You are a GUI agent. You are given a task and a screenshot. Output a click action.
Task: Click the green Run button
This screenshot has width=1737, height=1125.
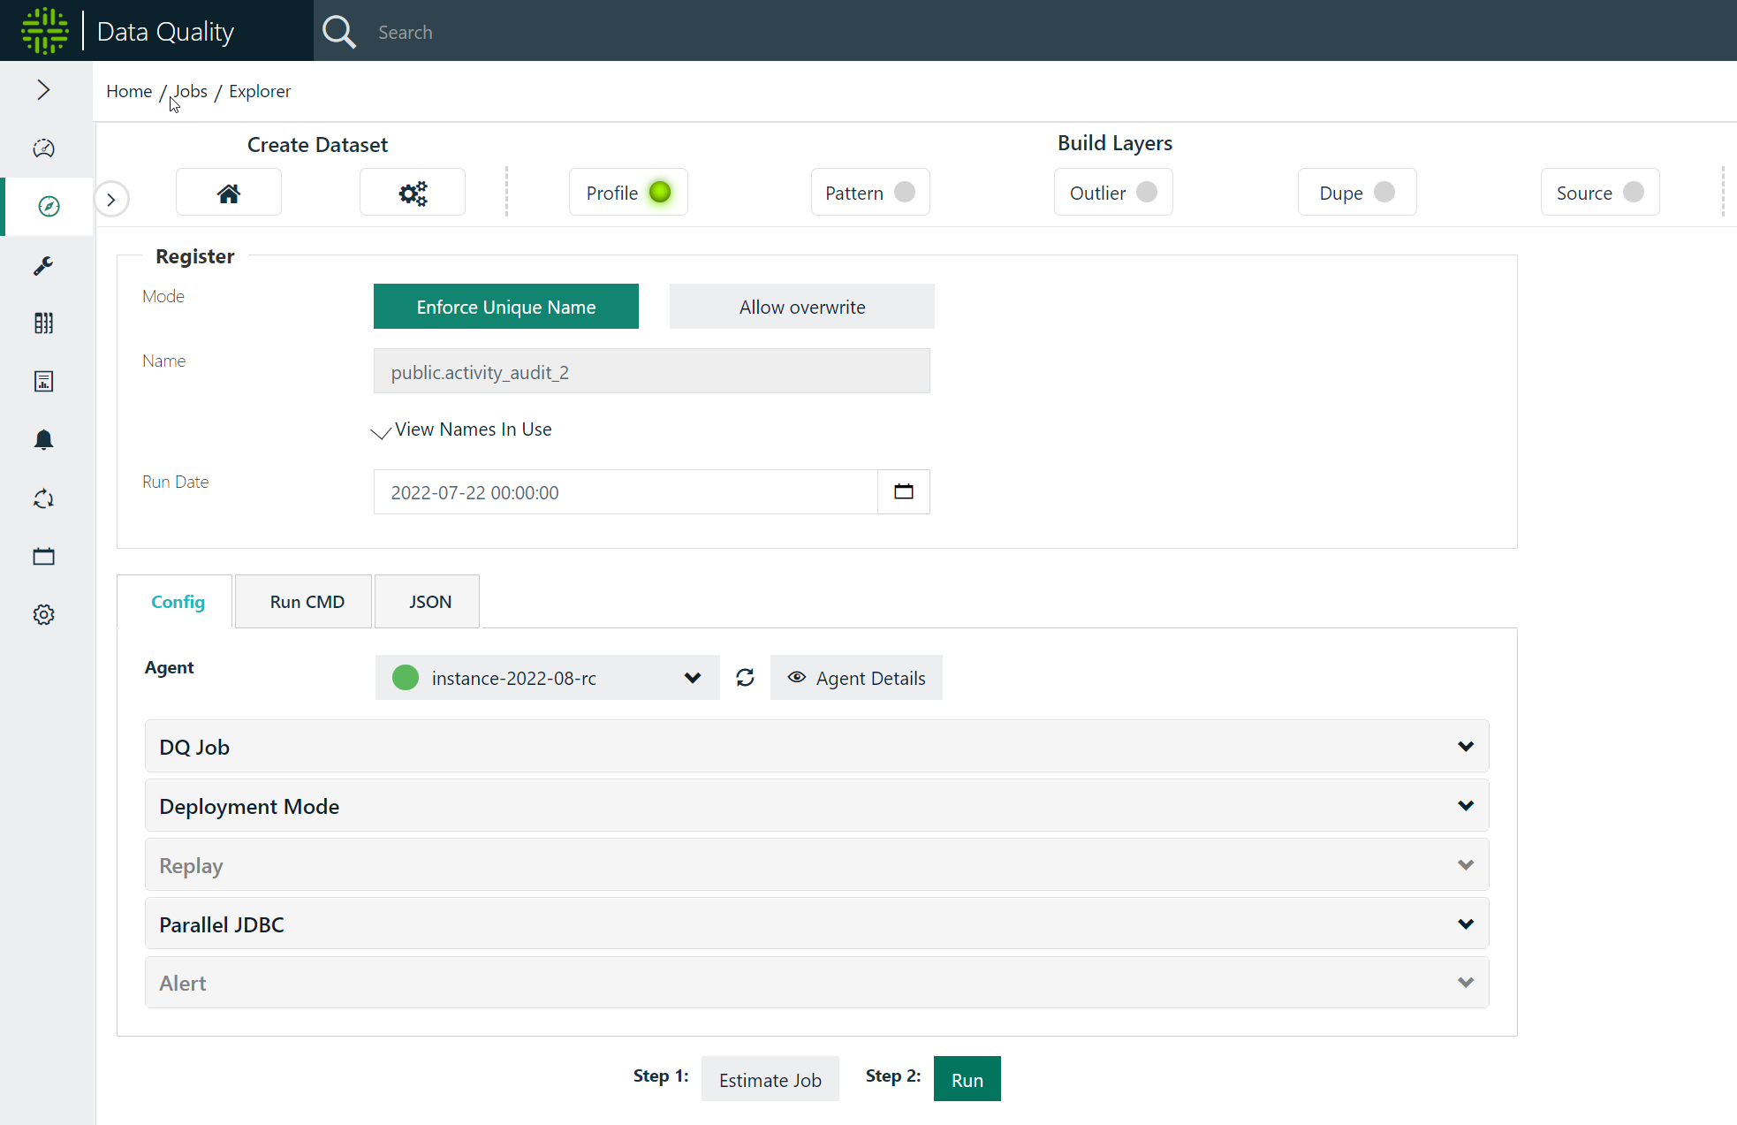point(967,1080)
